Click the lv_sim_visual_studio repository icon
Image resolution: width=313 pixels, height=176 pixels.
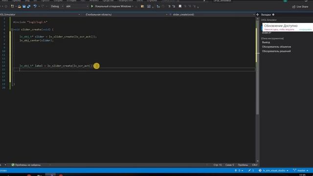pos(260,171)
